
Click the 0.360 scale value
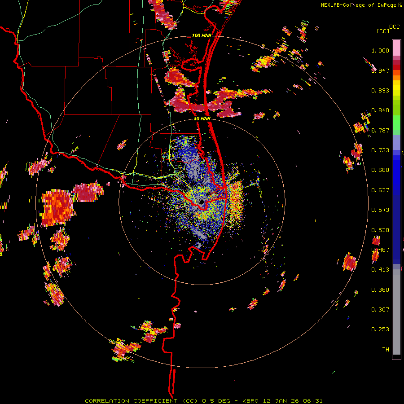click(x=380, y=290)
